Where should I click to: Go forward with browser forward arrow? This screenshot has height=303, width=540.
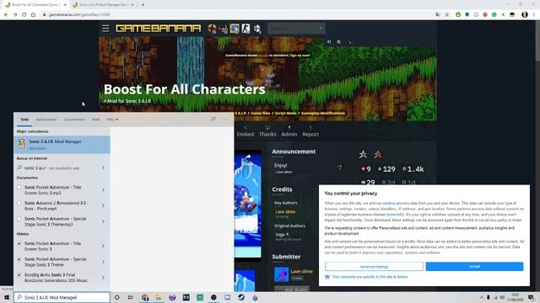click(15, 15)
